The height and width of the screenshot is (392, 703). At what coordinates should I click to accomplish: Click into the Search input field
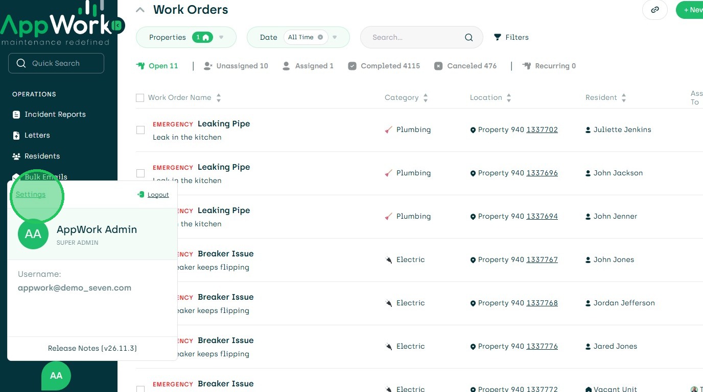click(x=421, y=37)
